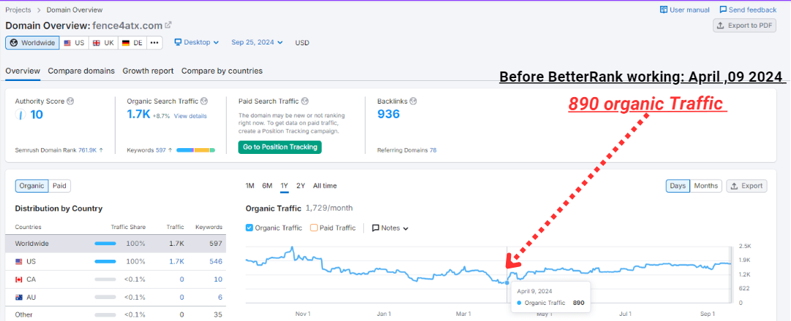Image resolution: width=791 pixels, height=321 pixels.
Task: Switch to the Compare domains tab
Action: pos(81,71)
